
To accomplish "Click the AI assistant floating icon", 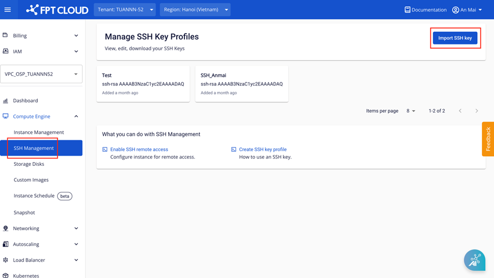I will [474, 260].
